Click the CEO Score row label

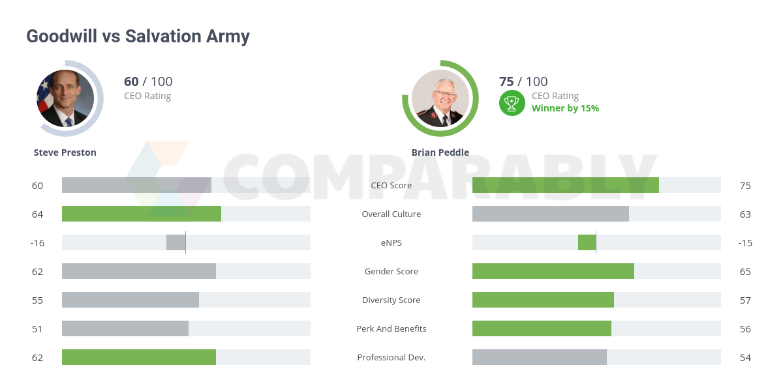(391, 185)
